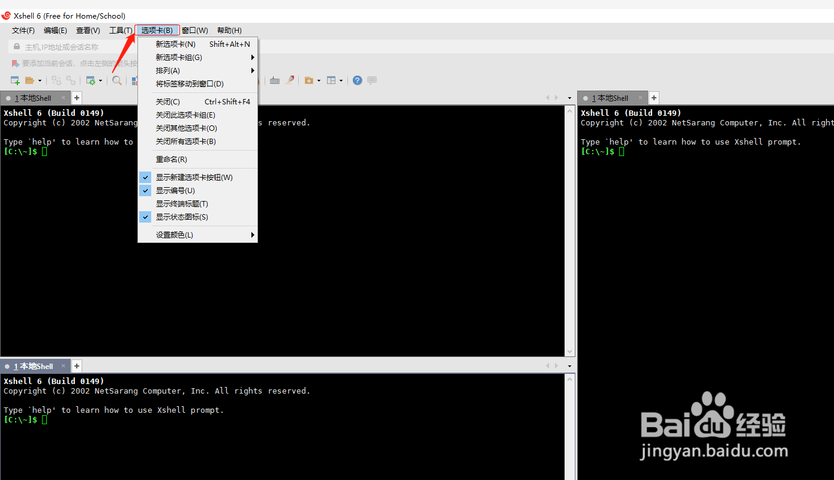Choose 关闭(C) menu entry
The width and height of the screenshot is (834, 480).
[198, 102]
